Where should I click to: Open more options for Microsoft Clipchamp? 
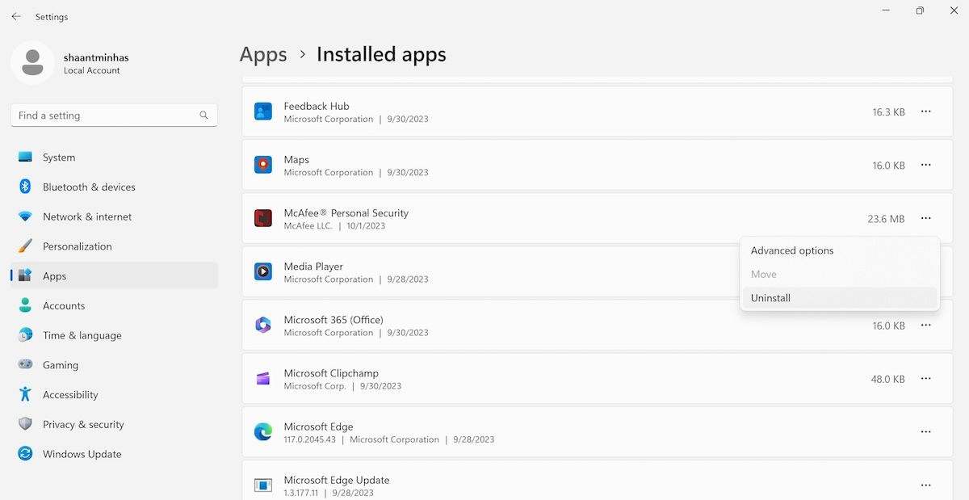pos(925,378)
